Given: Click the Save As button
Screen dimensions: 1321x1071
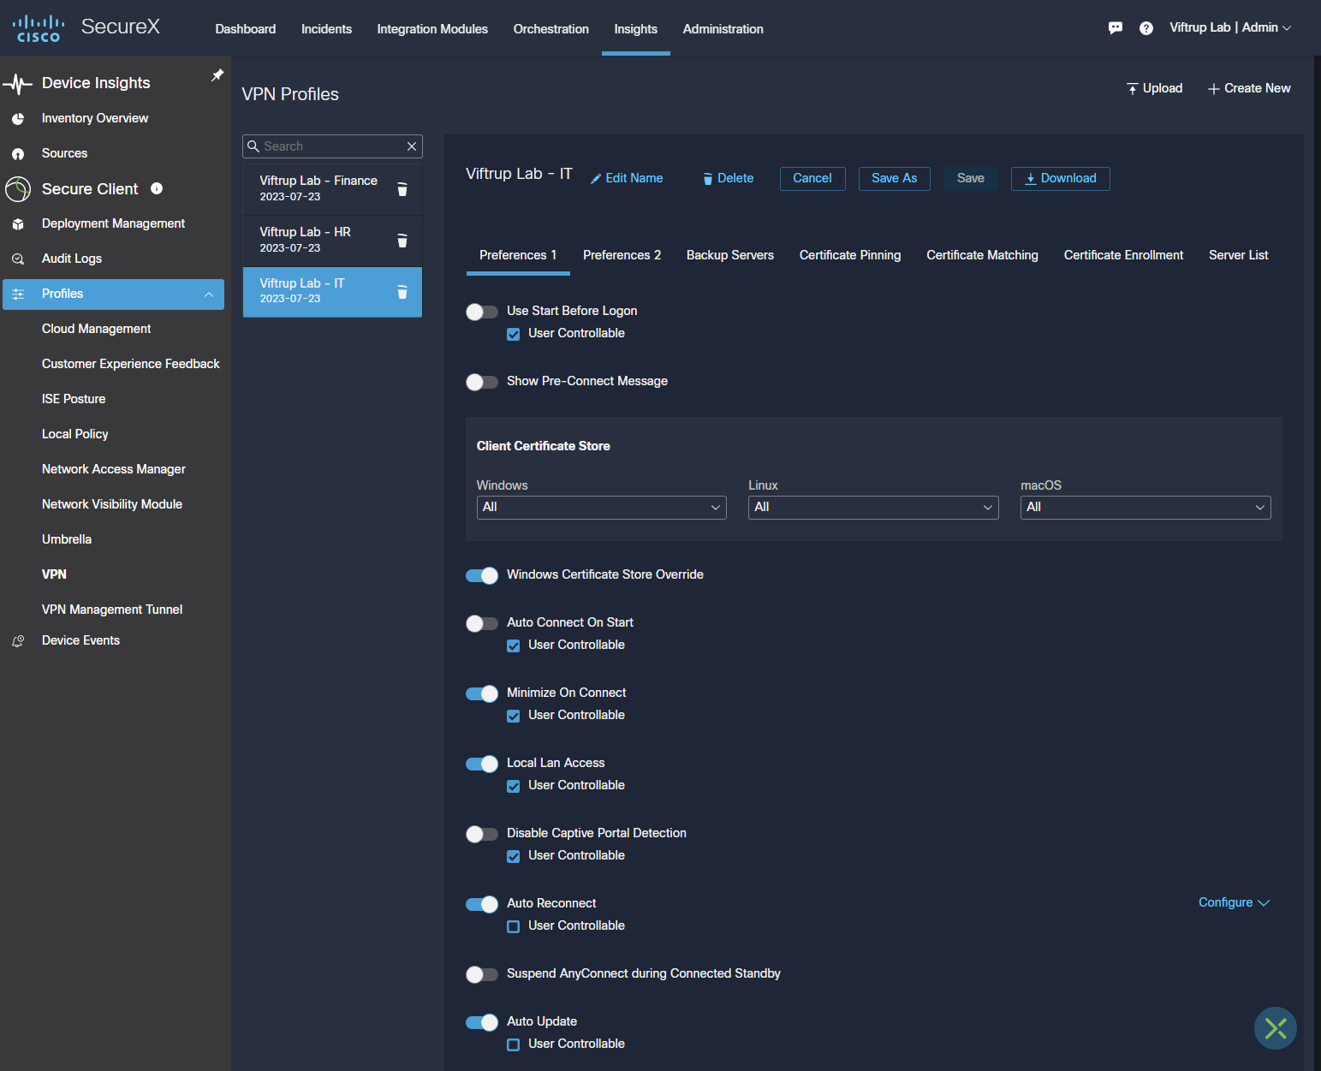Looking at the screenshot, I should [894, 178].
